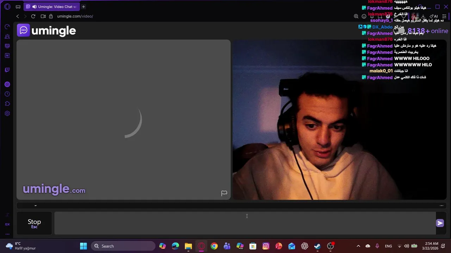The height and width of the screenshot is (253, 451).
Task: Open Outlook from taskbar
Action: [292, 246]
